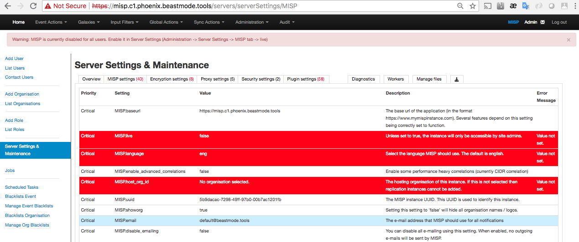
Task: Click the MISP.email value default@beastmode.tools
Action: point(224,221)
